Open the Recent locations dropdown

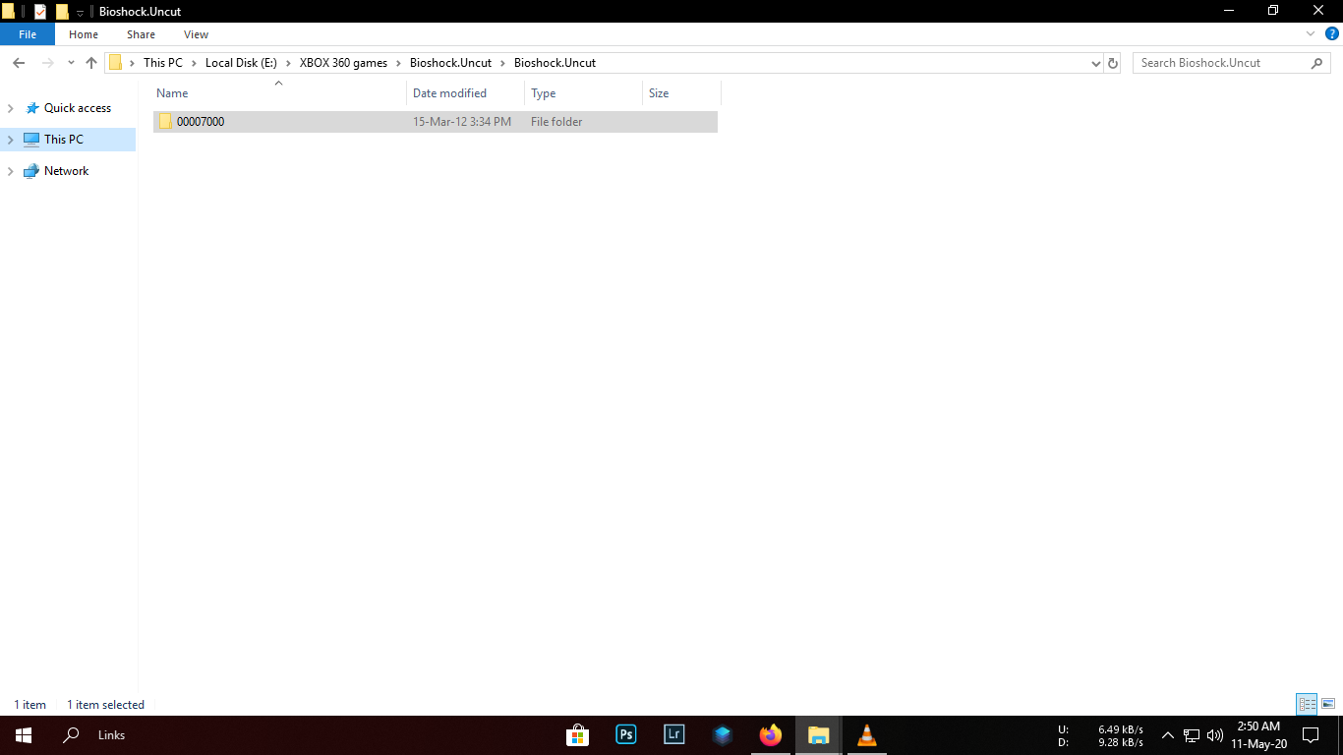tap(71, 63)
